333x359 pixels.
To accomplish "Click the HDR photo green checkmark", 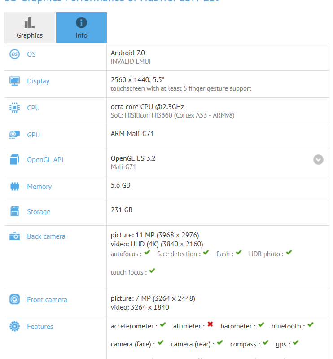I will click(289, 253).
